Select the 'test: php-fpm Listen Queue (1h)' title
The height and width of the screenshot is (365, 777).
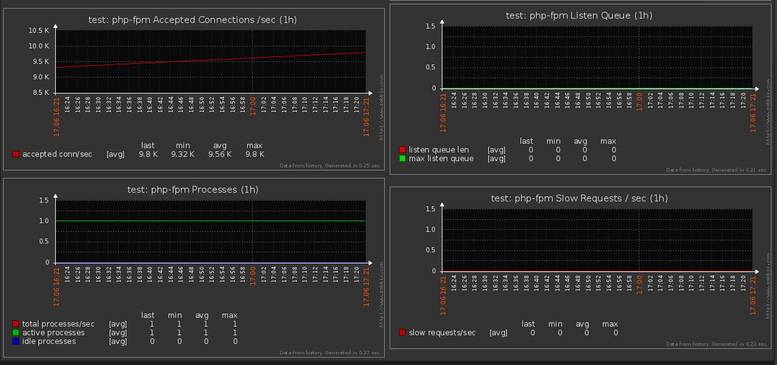click(579, 15)
